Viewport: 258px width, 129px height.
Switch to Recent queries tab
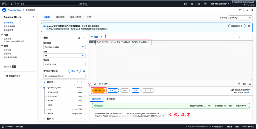point(60,17)
